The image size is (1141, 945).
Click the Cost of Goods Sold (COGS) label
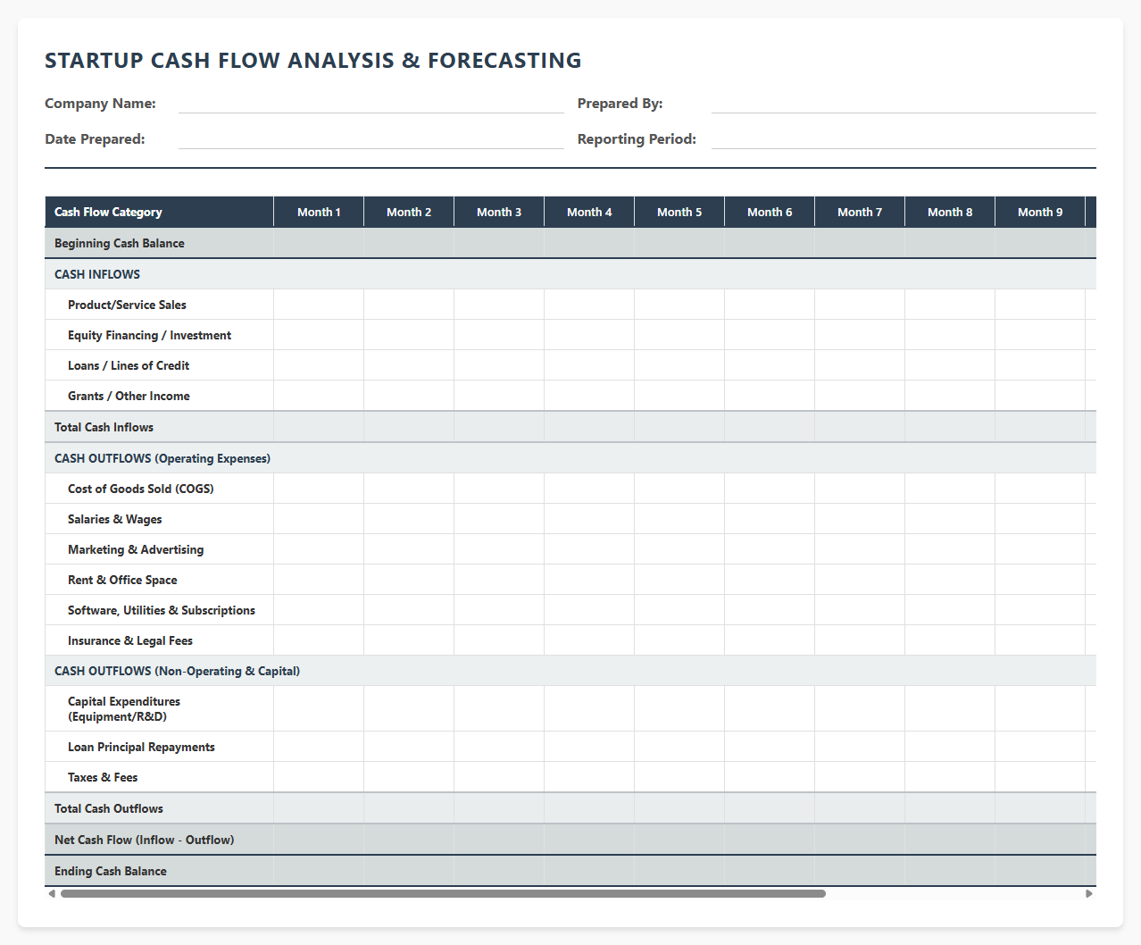pos(141,489)
